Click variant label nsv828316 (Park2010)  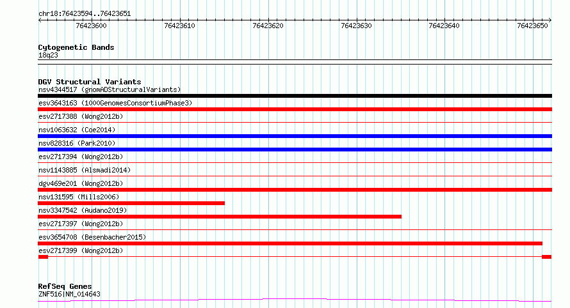[x=77, y=143]
